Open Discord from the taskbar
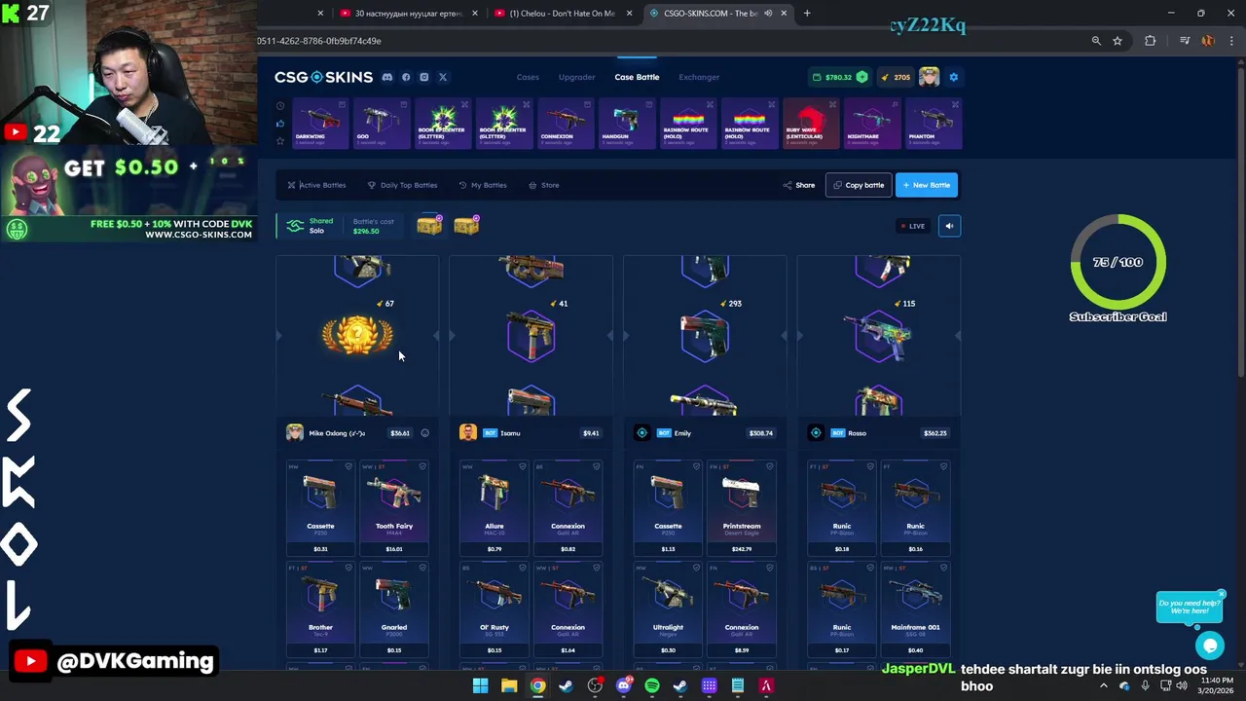 point(624,686)
